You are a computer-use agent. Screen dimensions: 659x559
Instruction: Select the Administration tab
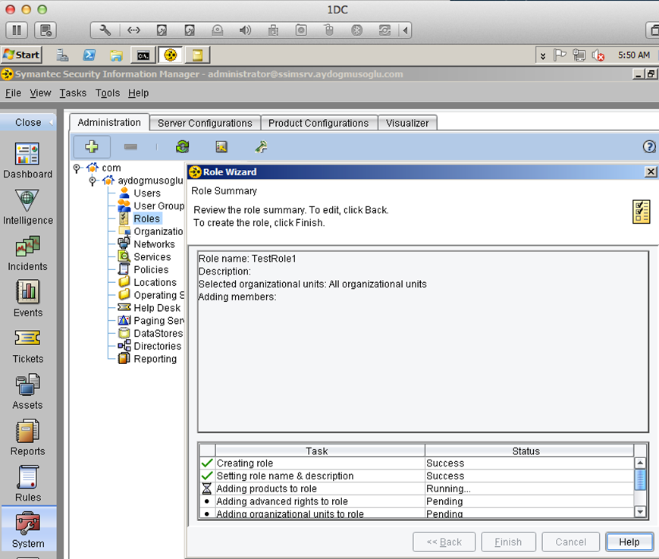tap(109, 122)
